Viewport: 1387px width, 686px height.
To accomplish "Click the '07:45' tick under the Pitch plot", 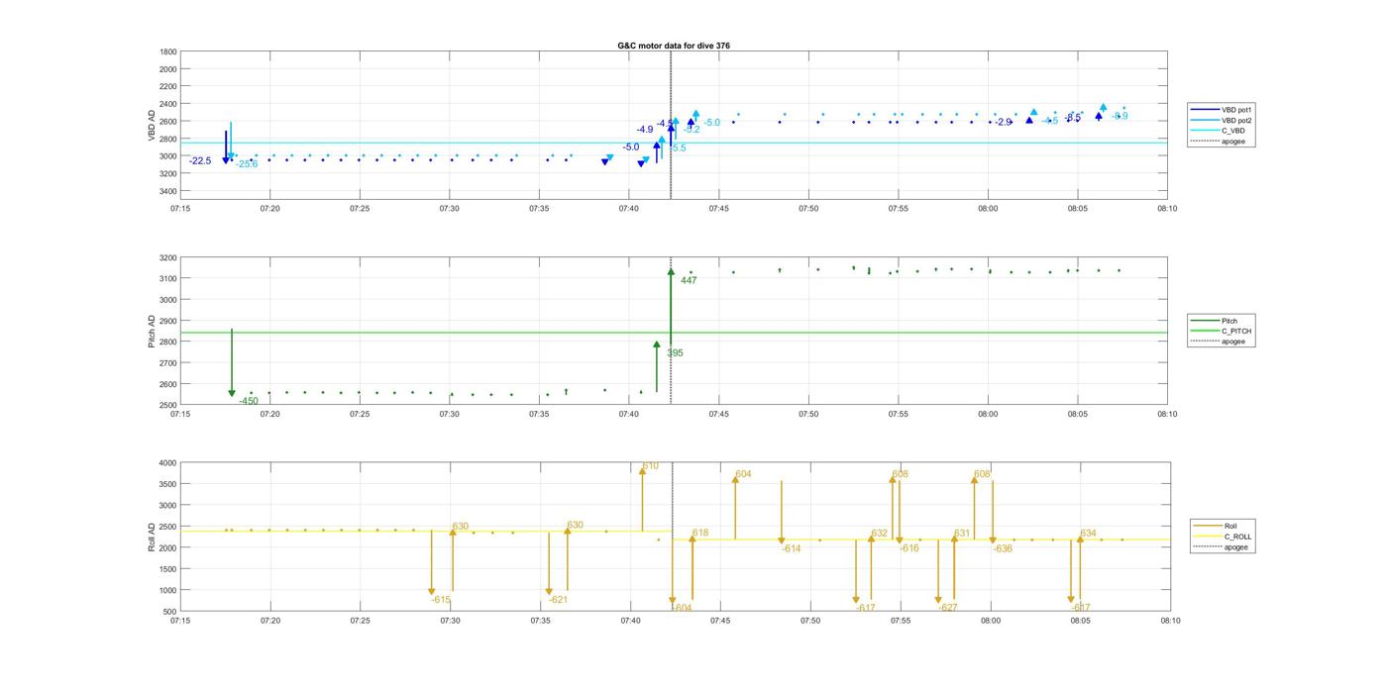I will [x=718, y=414].
